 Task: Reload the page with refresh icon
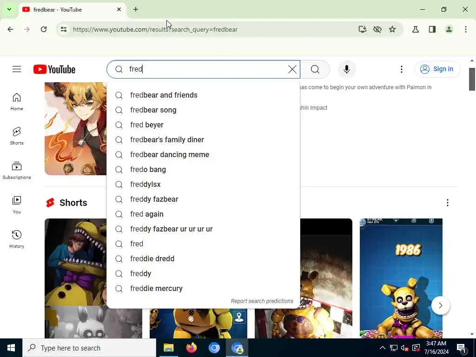(x=44, y=29)
